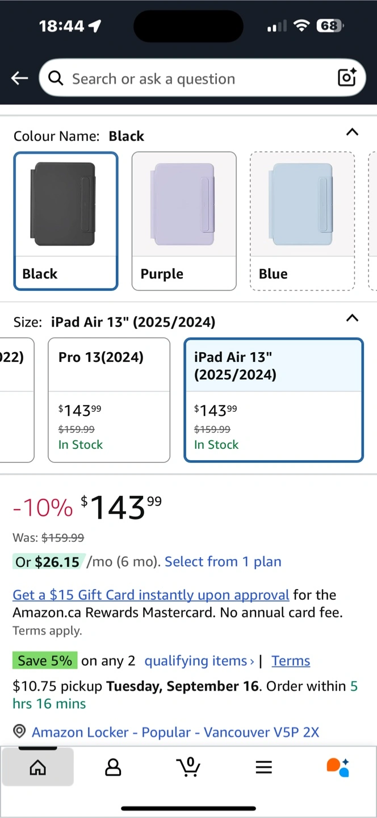377x818 pixels.
Task: Launch the Rufus AI assistant icon
Action: point(338,767)
